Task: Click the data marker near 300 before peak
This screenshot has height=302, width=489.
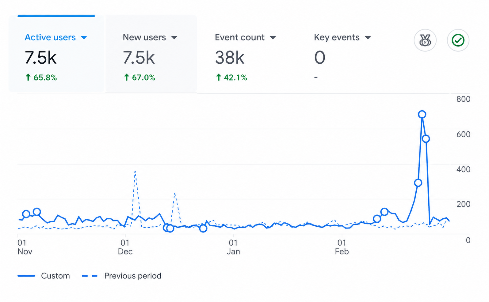Action: tap(418, 183)
